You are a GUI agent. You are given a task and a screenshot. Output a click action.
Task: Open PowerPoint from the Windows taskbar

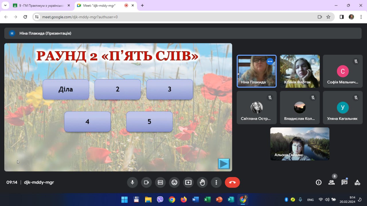(x=219, y=199)
